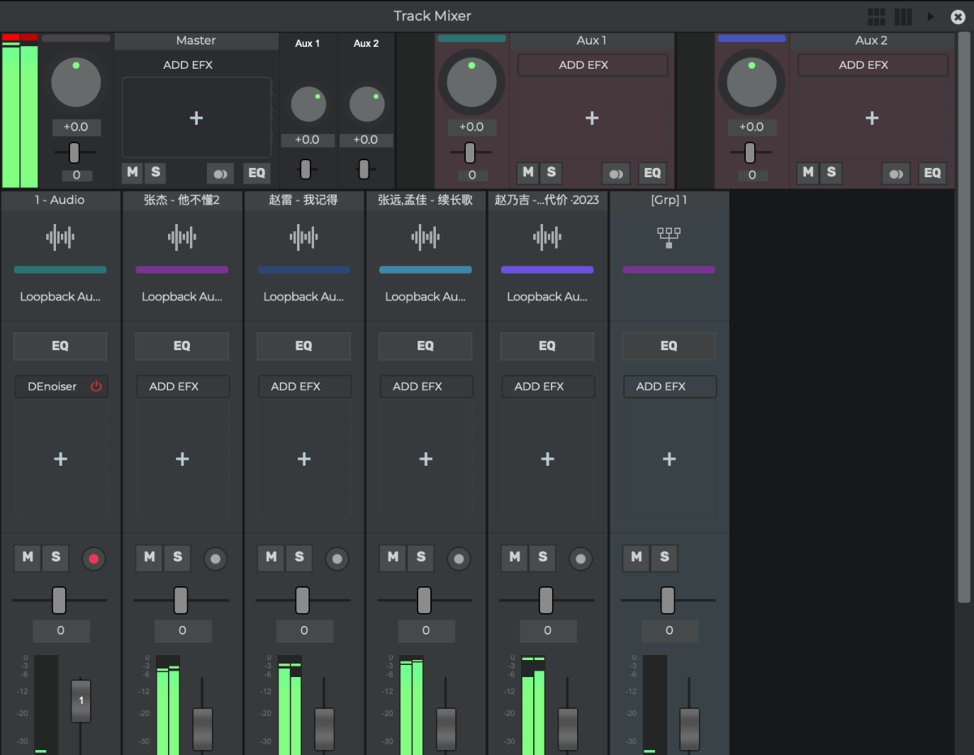Mute the Aux 2 channel

pyautogui.click(x=808, y=173)
